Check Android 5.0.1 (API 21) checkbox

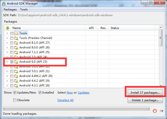pos(12,71)
